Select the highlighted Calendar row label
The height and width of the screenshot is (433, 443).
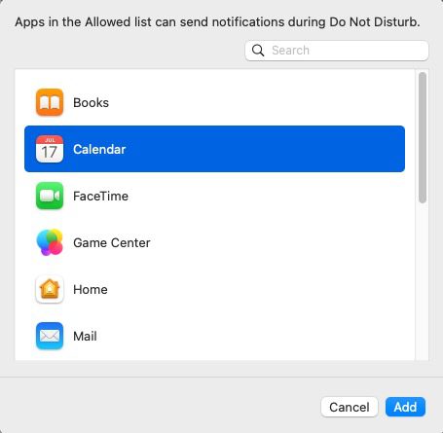(x=99, y=149)
